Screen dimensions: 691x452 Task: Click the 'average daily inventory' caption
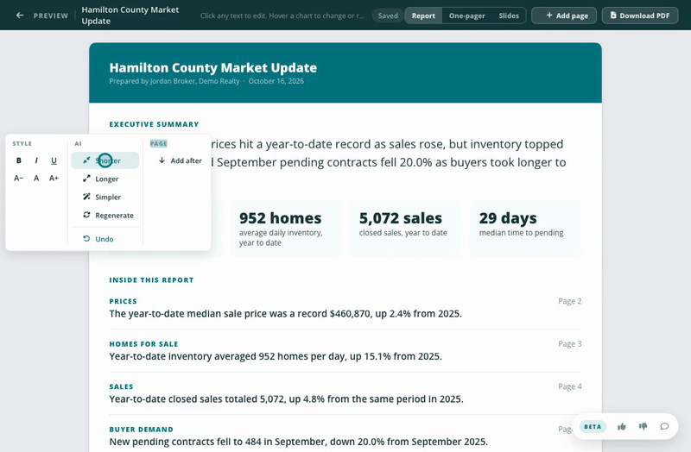click(281, 238)
